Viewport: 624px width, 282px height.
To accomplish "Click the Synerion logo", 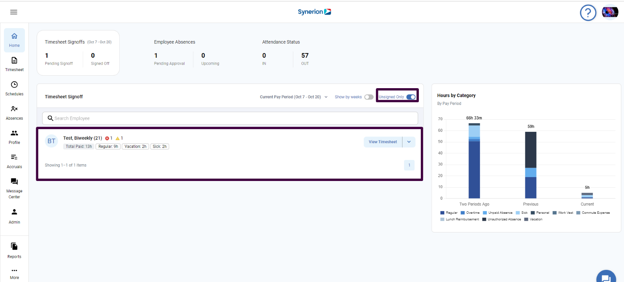I will [x=314, y=12].
